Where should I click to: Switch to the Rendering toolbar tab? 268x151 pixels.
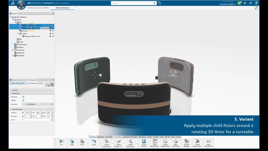(x=142, y=137)
